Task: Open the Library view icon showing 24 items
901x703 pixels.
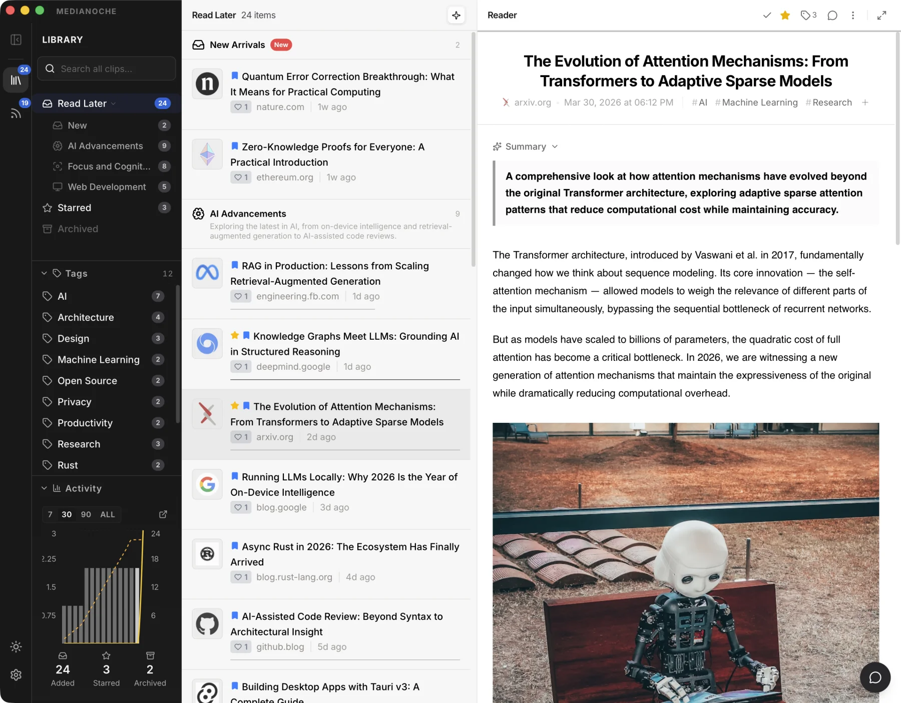Action: click(16, 80)
